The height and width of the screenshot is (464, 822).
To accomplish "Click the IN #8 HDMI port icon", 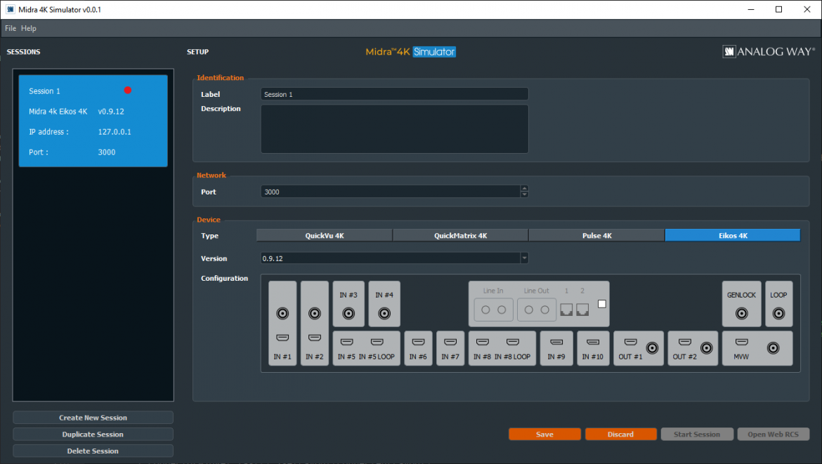I will point(482,342).
